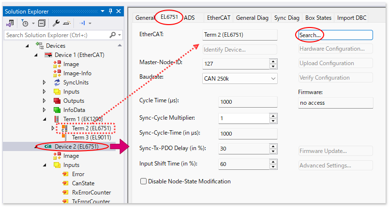Pin the Solution Explorer panel with auto-hide icon
The height and width of the screenshot is (207, 389).
click(110, 11)
